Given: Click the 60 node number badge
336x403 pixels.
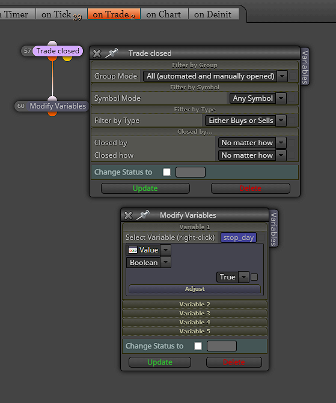Looking at the screenshot, I should 21,106.
